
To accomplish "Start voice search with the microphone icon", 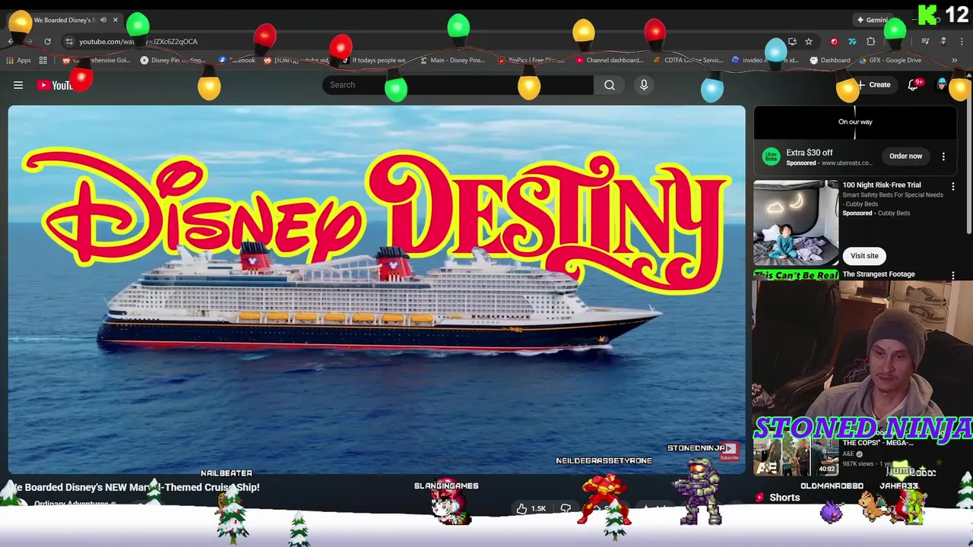I will pyautogui.click(x=644, y=85).
